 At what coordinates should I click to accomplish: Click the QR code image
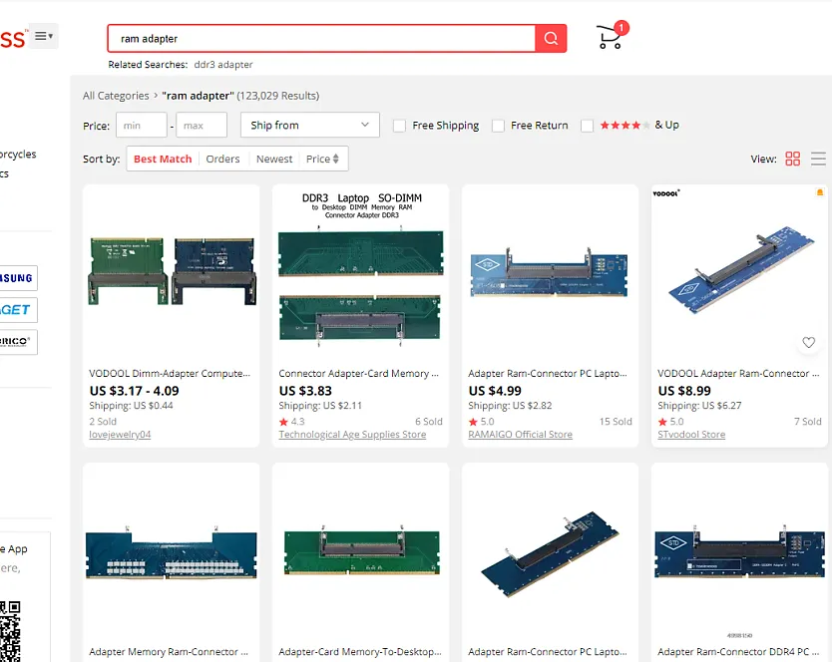pos(10,630)
